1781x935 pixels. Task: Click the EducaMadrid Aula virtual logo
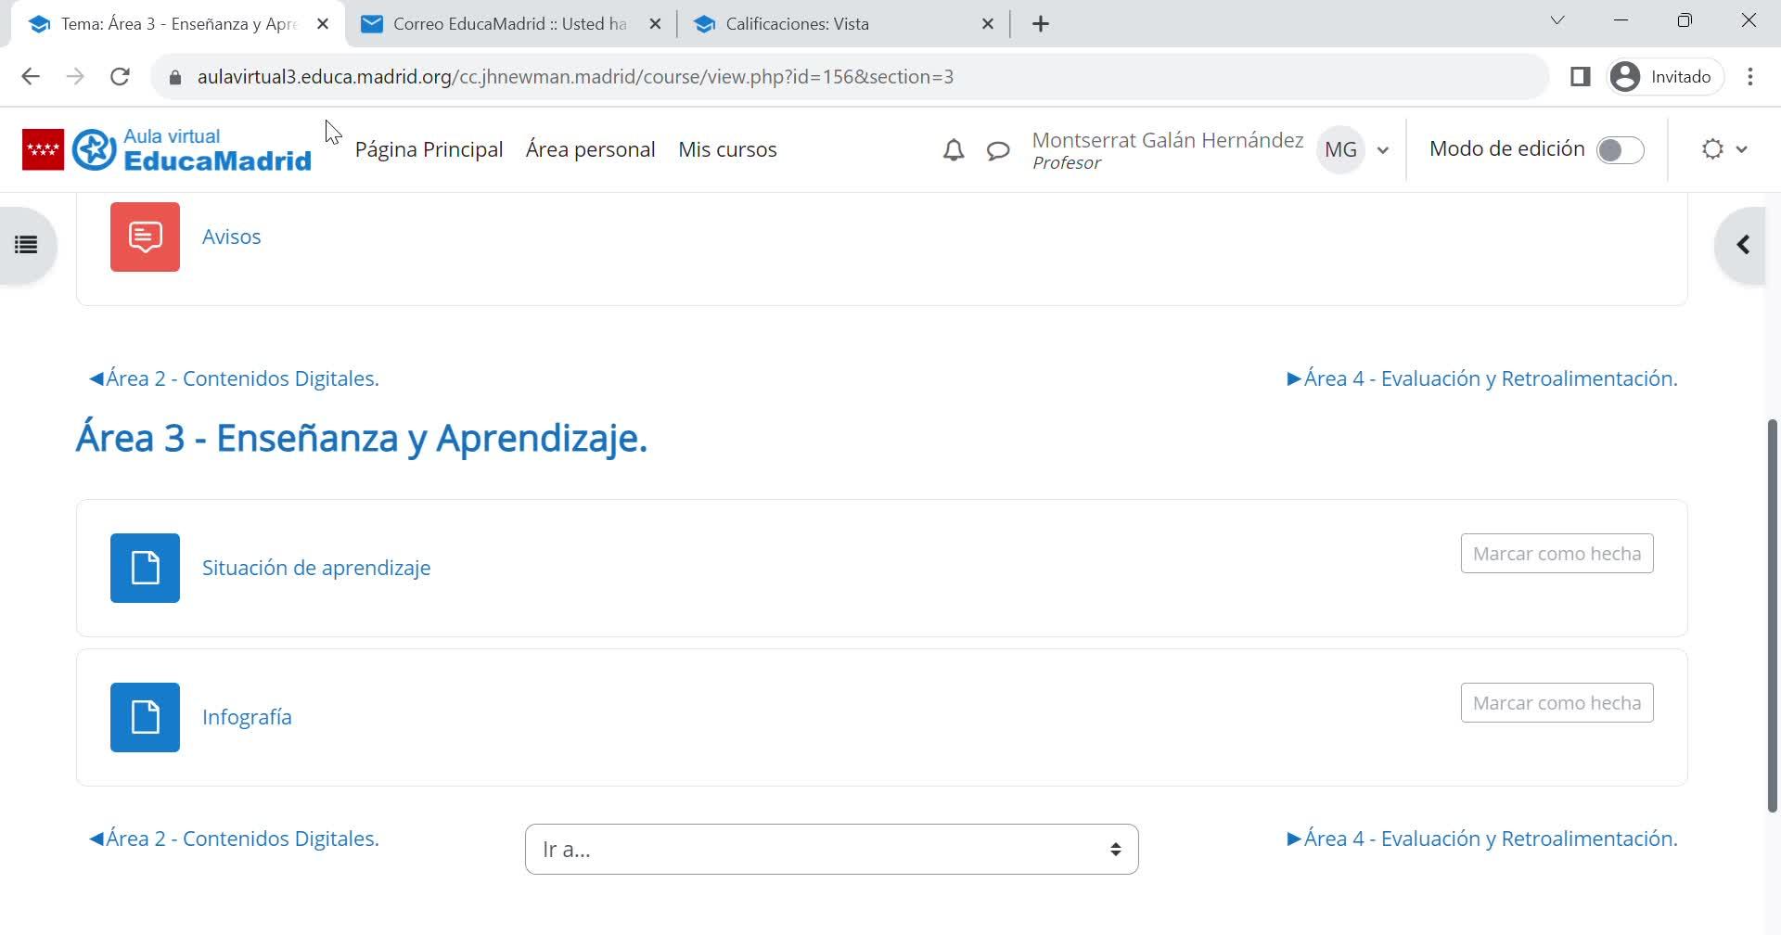pos(167,150)
